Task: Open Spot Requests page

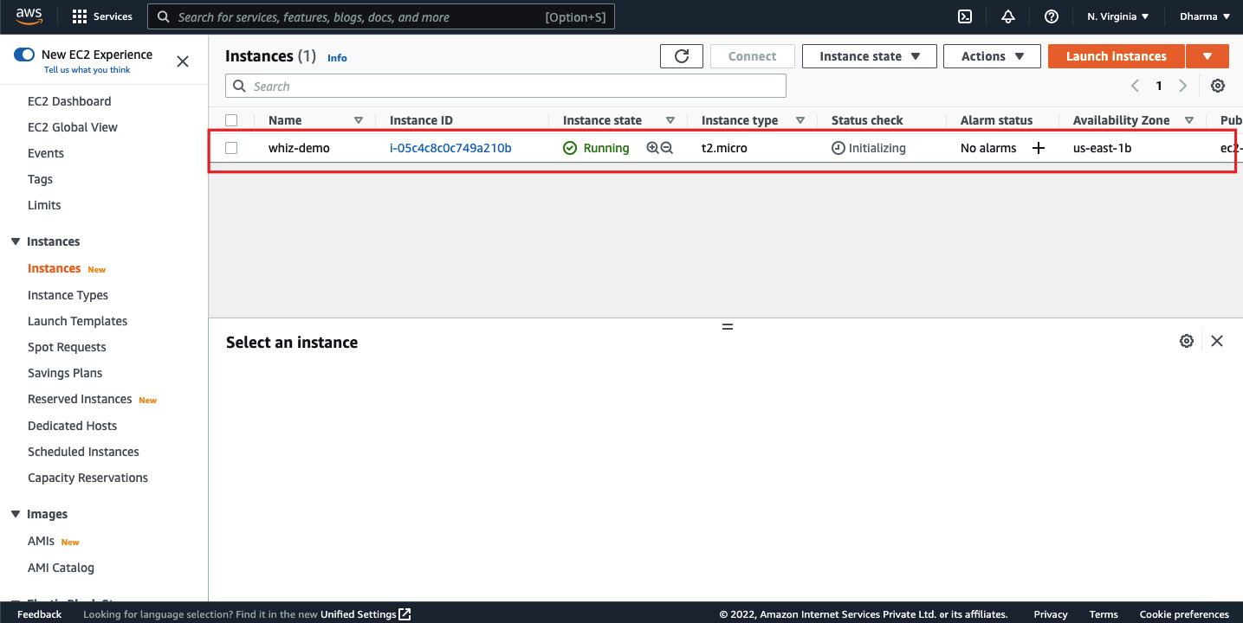Action: pyautogui.click(x=67, y=347)
